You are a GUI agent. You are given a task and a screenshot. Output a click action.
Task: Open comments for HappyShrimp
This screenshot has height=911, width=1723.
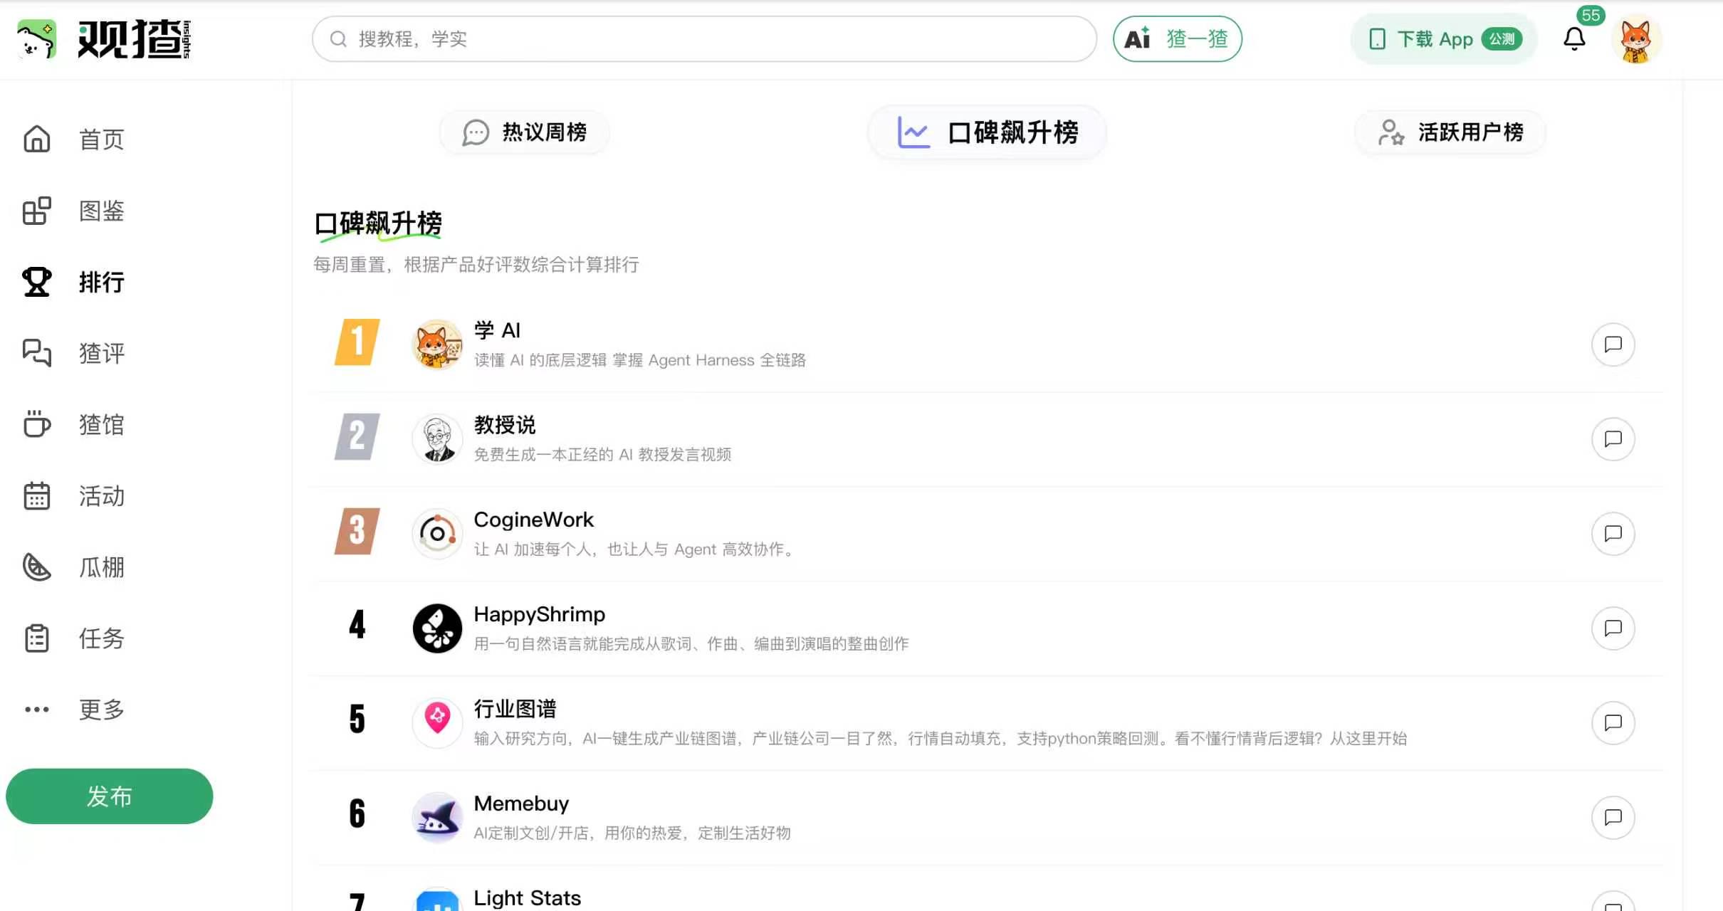click(1613, 628)
